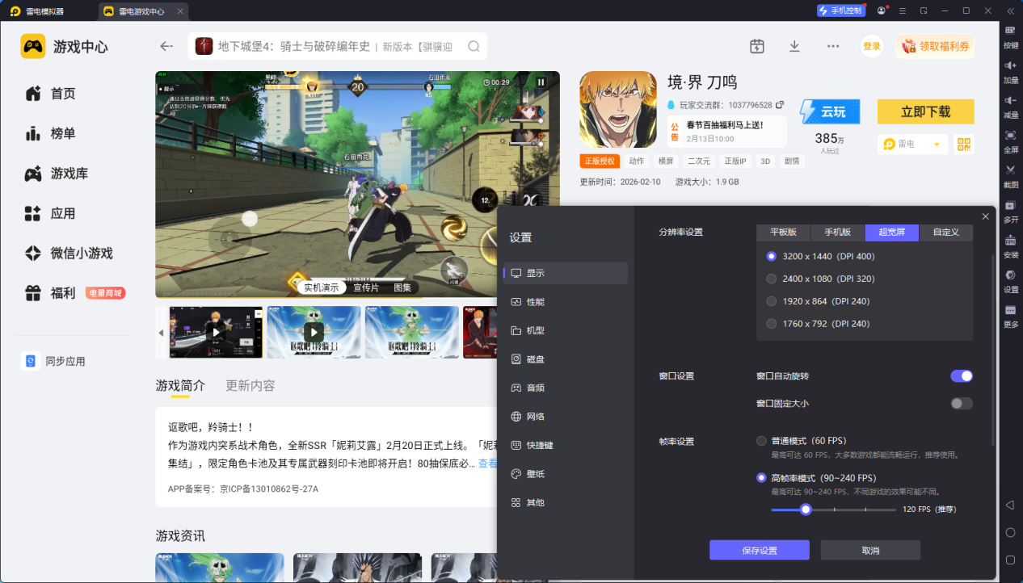Select 2400 x 1080 resolution option

click(x=771, y=279)
